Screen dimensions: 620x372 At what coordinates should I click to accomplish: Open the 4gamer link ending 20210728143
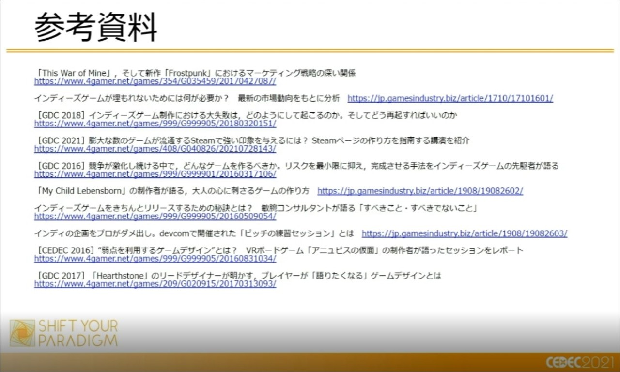[155, 149]
